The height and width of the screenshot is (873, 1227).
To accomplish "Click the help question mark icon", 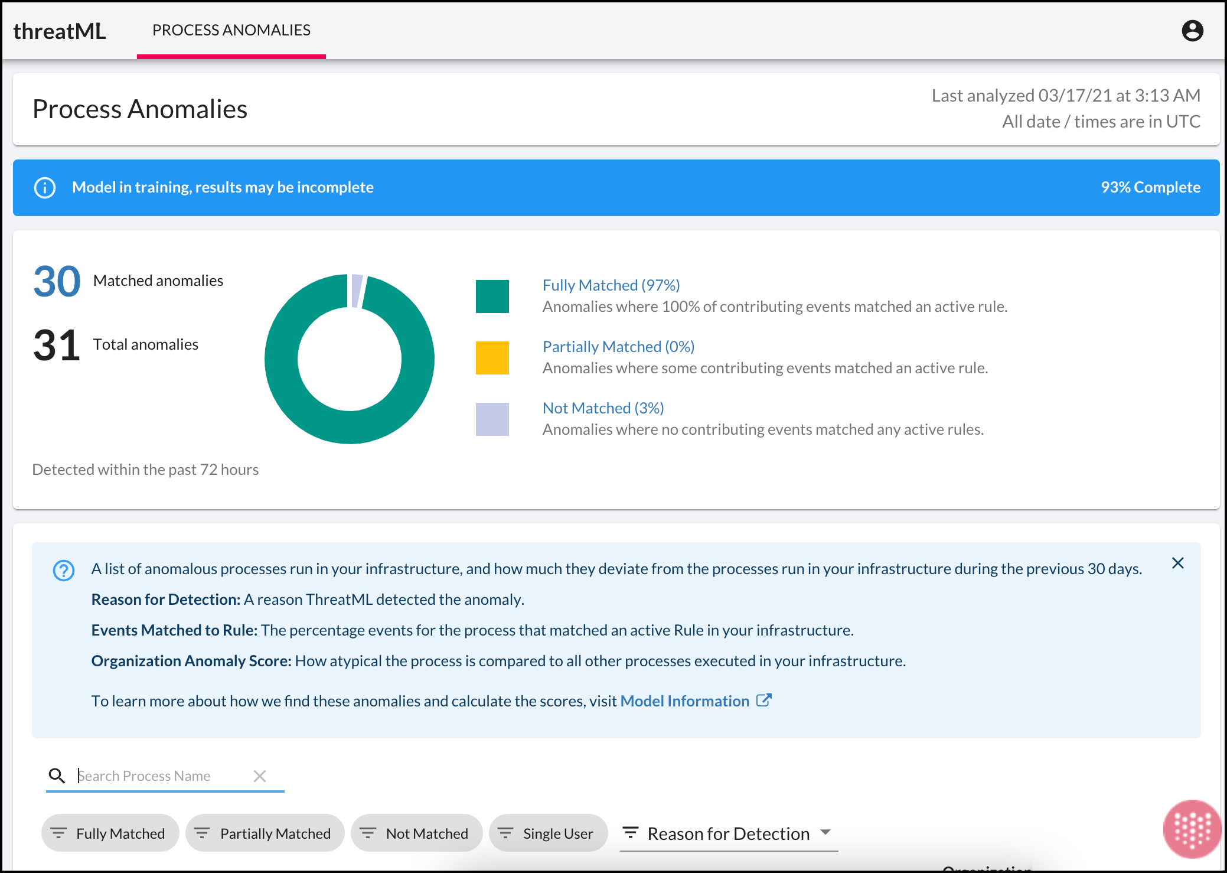I will [64, 571].
